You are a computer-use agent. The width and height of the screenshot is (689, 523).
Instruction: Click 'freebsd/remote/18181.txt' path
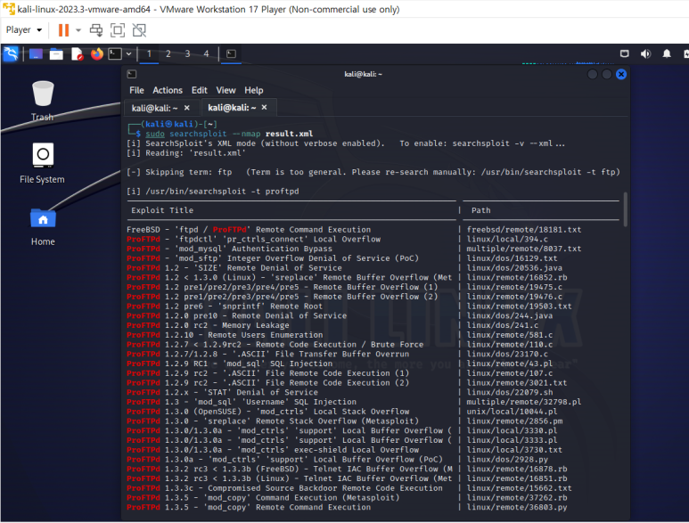pos(524,230)
